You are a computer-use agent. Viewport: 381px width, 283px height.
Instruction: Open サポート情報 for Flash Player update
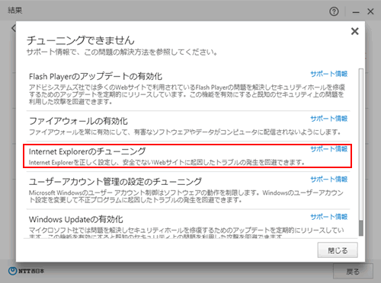pyautogui.click(x=329, y=74)
